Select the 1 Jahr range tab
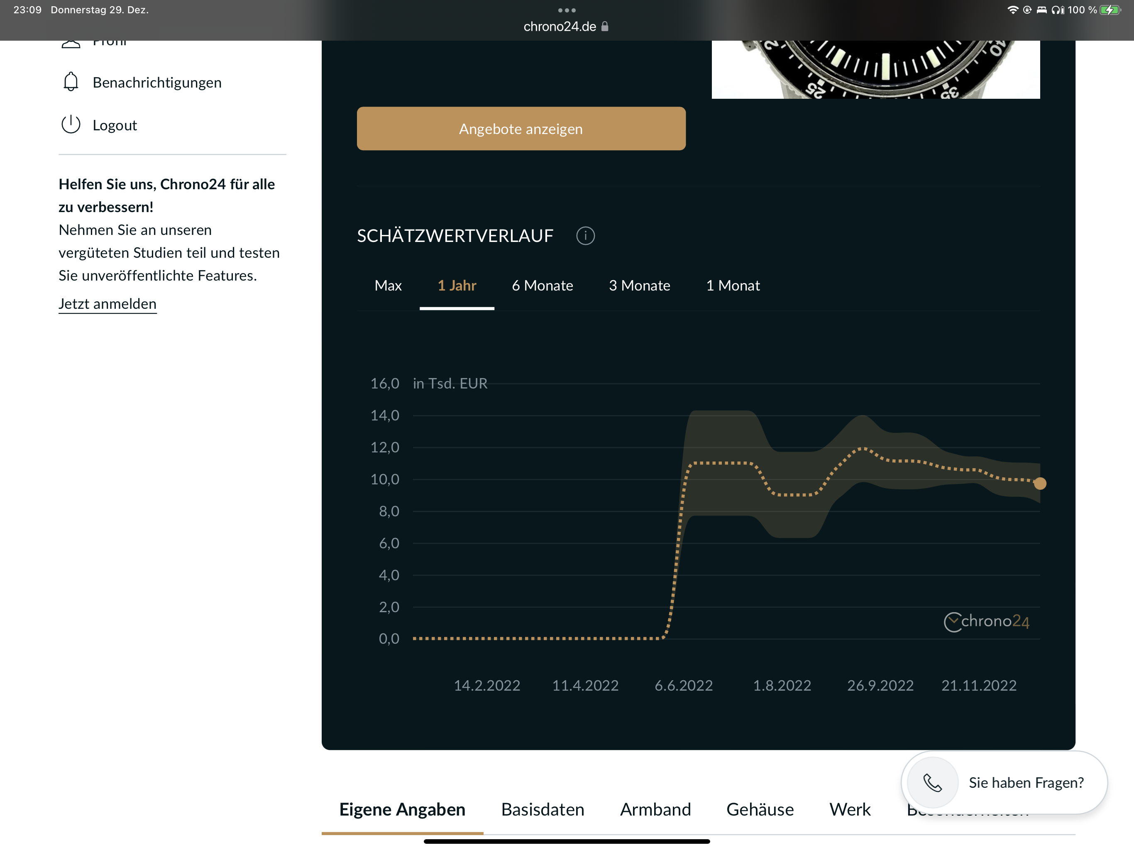Viewport: 1134px width, 850px height. pyautogui.click(x=457, y=286)
